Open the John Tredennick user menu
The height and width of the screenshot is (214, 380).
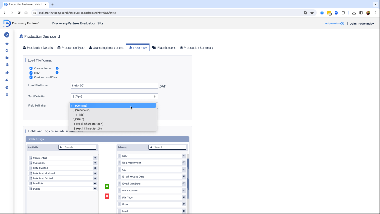[362, 24]
